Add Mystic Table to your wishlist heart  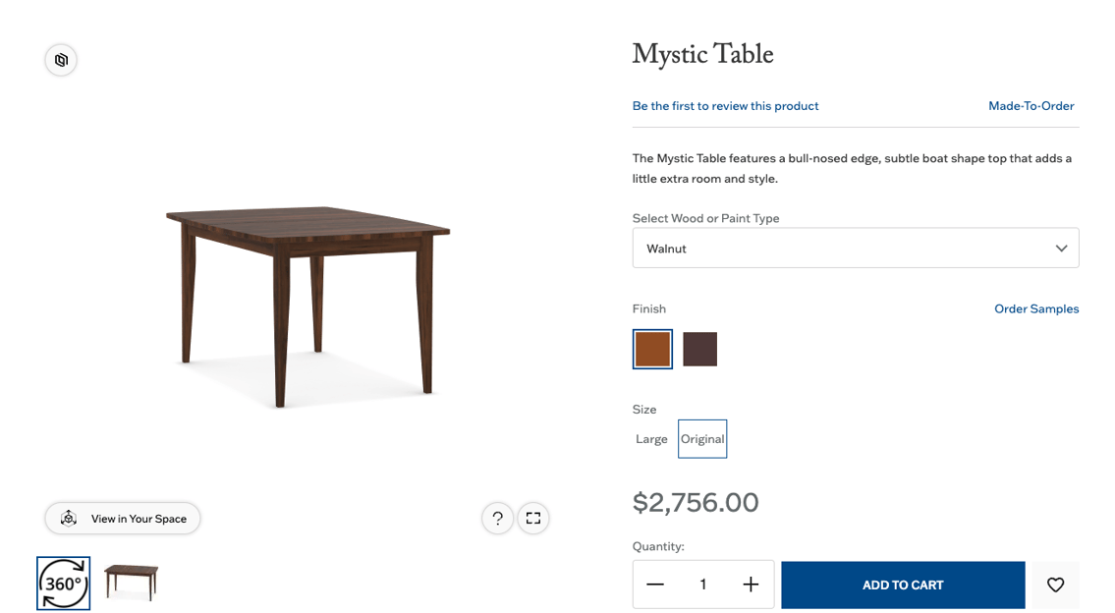1055,585
